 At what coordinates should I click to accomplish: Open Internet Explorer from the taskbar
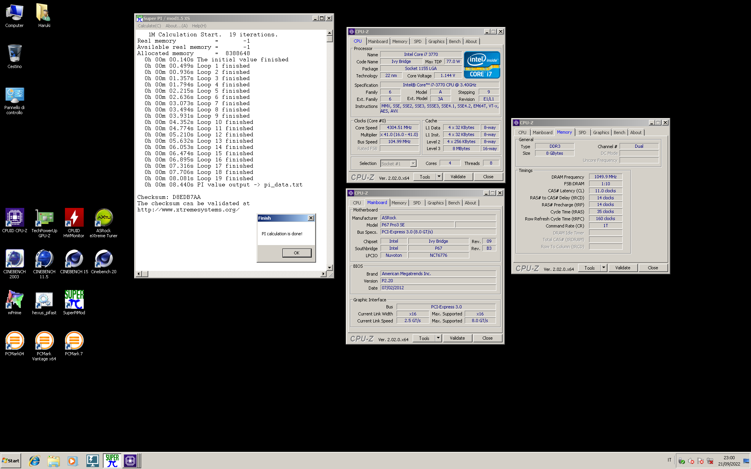coord(34,461)
